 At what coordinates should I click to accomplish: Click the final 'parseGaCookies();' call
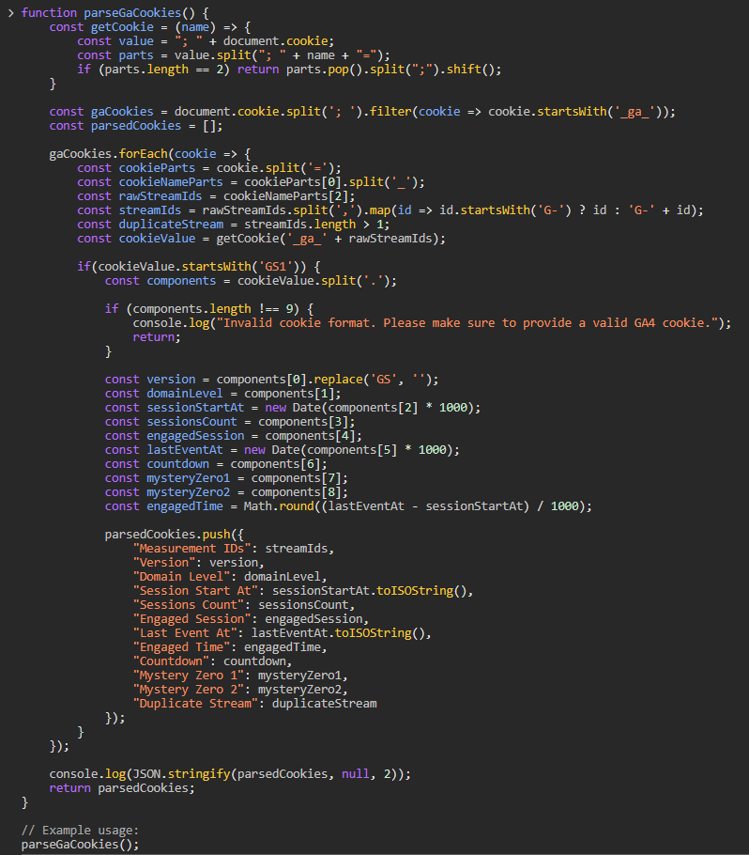pyautogui.click(x=80, y=846)
